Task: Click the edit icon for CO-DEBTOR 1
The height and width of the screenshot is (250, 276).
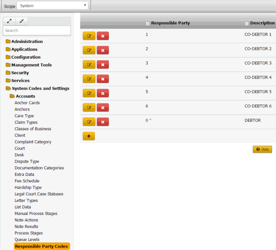Action: [89, 36]
